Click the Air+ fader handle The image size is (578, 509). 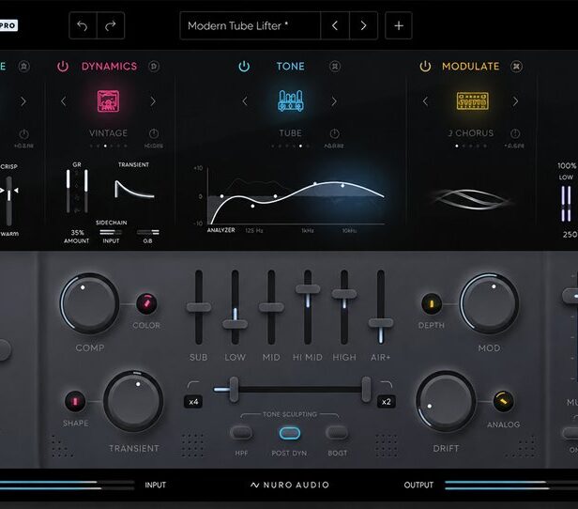coord(381,323)
